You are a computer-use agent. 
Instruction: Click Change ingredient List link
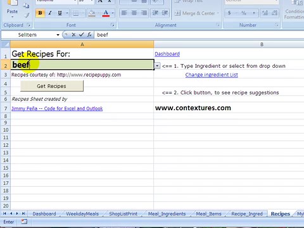(x=212, y=75)
